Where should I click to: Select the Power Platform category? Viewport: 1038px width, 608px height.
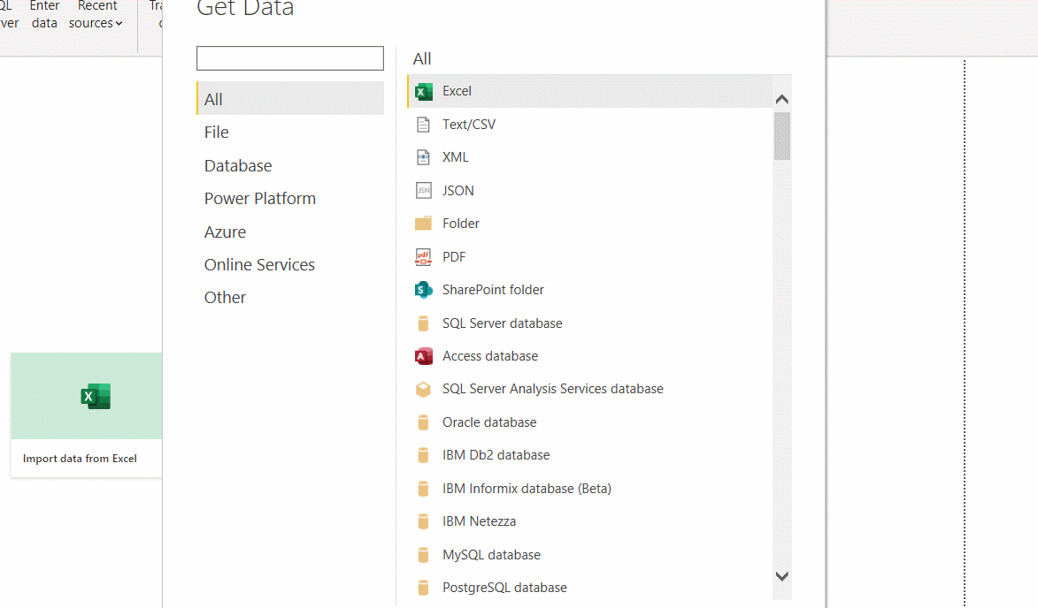[x=290, y=198]
